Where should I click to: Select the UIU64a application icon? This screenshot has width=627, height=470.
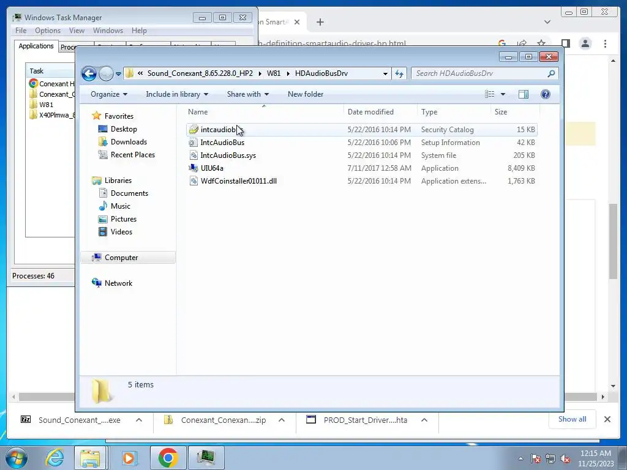193,168
